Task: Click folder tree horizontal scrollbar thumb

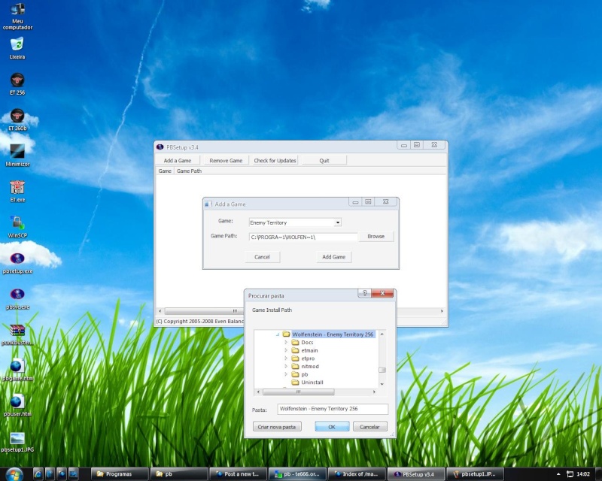Action: (x=298, y=392)
